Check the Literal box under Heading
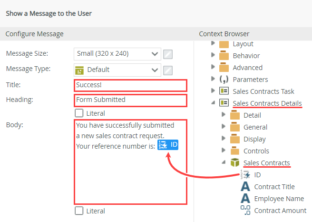 [79, 113]
